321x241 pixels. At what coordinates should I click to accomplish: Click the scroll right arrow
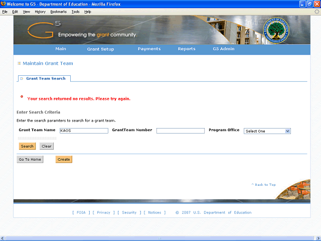(317, 238)
